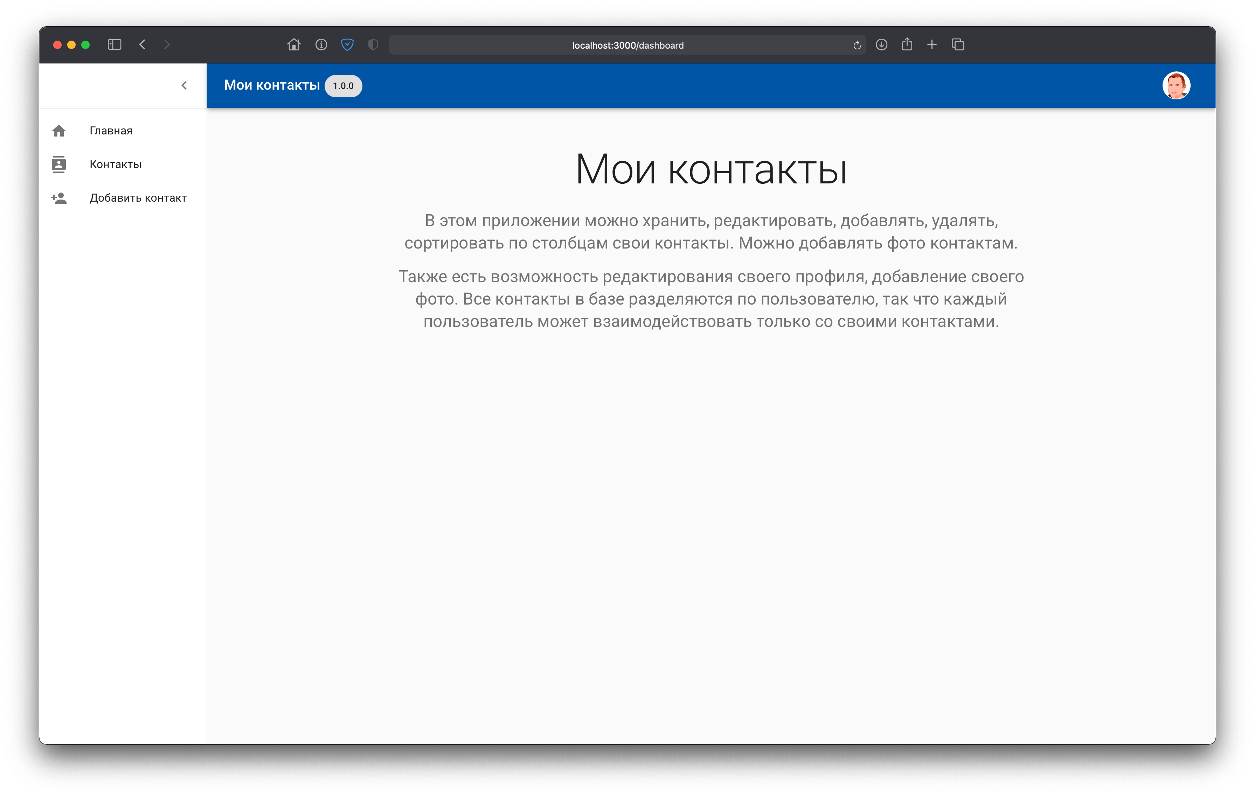
Task: Go to Добавить контакт page
Action: click(x=138, y=198)
